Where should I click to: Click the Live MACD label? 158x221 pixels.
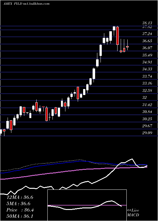[133, 213]
